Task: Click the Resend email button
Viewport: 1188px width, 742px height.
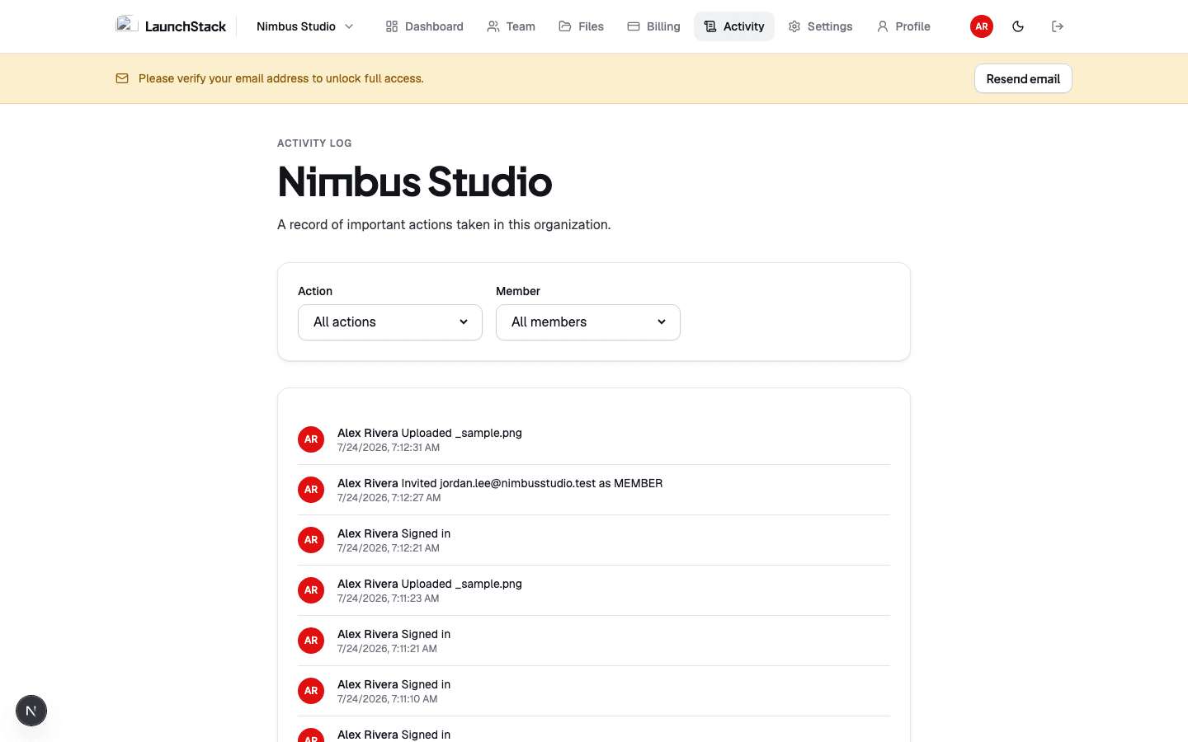Action: click(x=1023, y=78)
